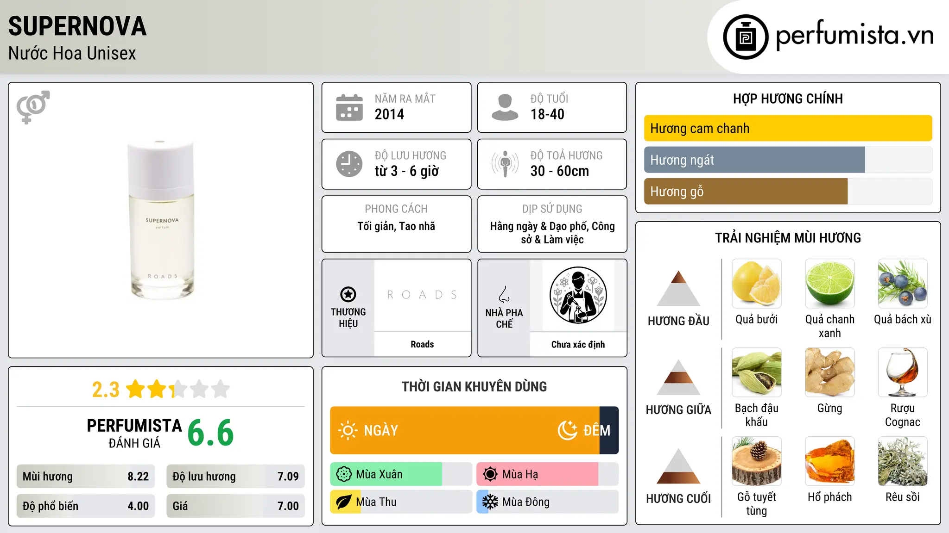Click the PERFUMISTA ĐÁNH GIÁ label
The height and width of the screenshot is (533, 949).
coord(134,433)
